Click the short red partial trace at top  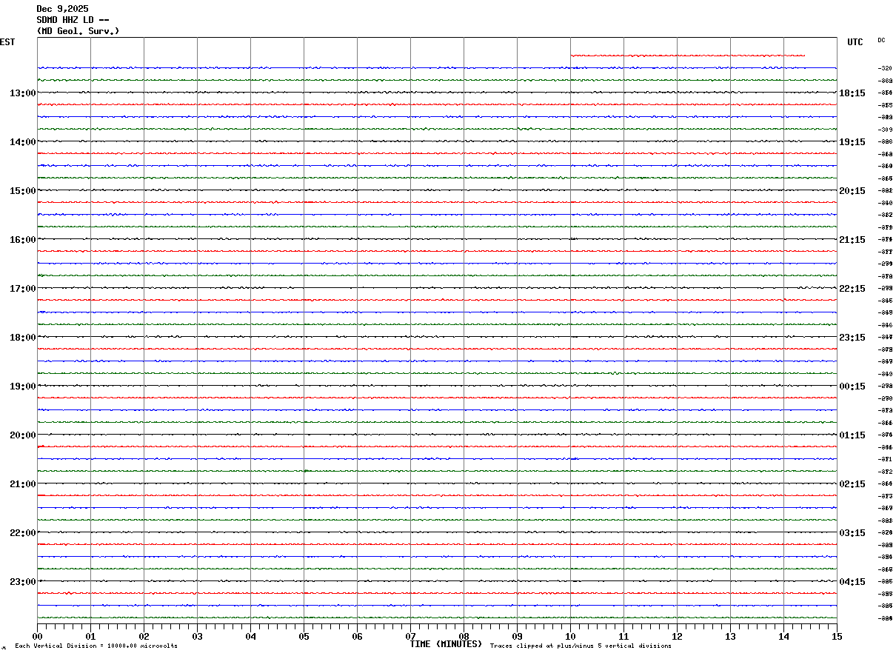688,56
